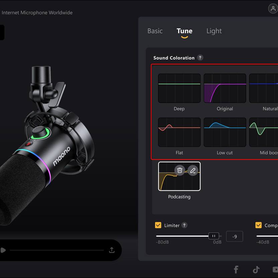Image resolution: width=278 pixels, height=278 pixels.
Task: Enable the Limiter checkbox
Action: (x=158, y=225)
